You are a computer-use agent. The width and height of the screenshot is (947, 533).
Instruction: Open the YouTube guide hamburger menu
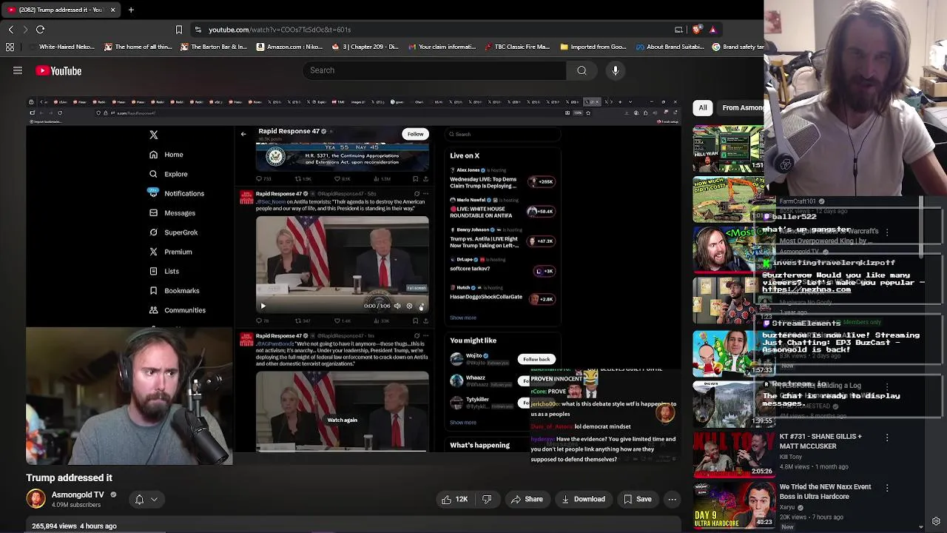[x=18, y=70]
